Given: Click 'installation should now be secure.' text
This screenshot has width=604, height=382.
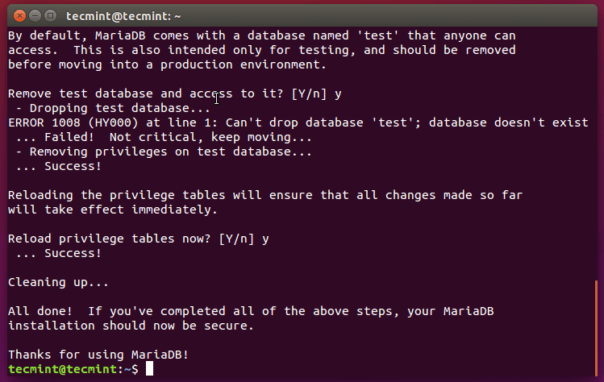Looking at the screenshot, I should coord(131,326).
